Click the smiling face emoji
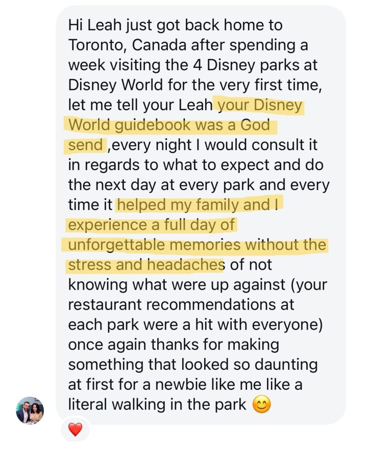The width and height of the screenshot is (392, 450). [261, 405]
